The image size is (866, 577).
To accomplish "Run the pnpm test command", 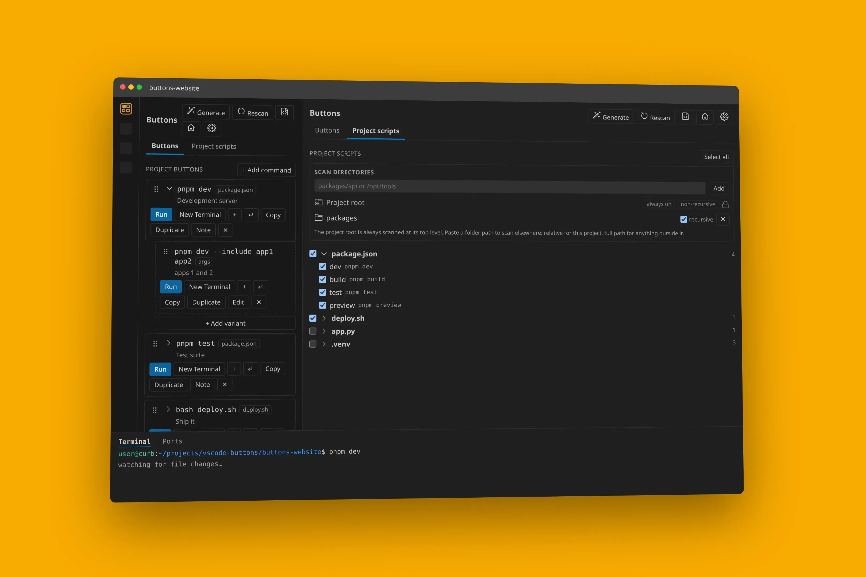I will (160, 369).
